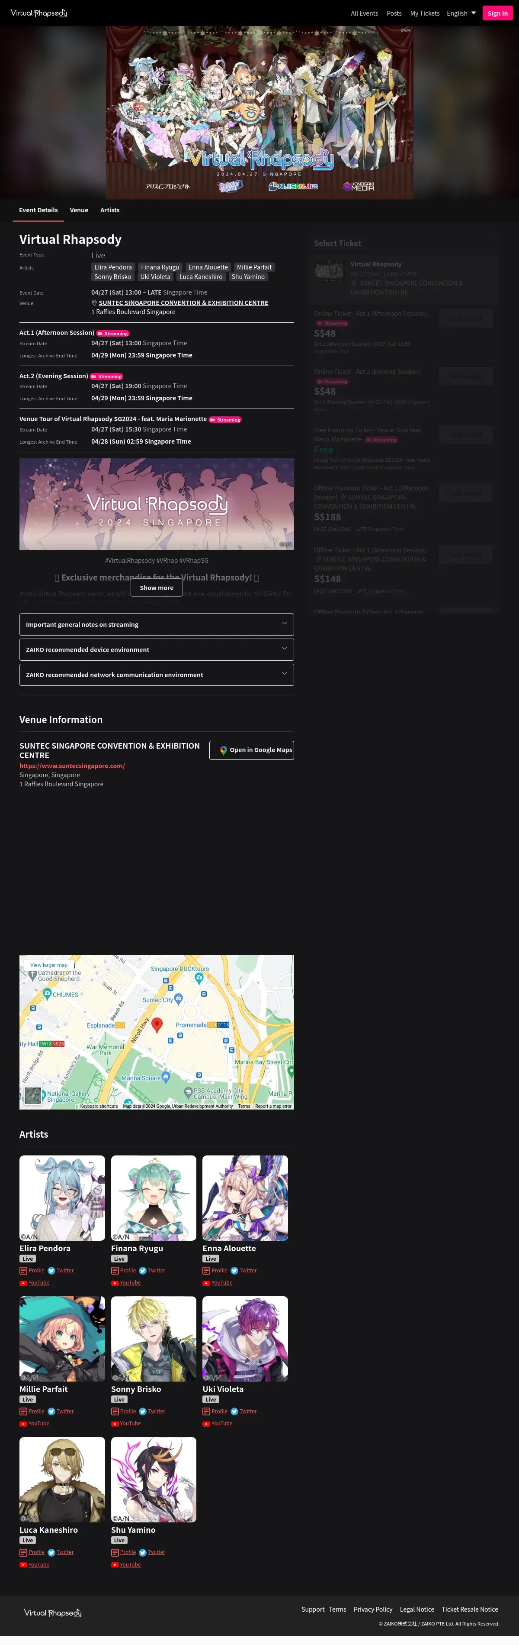Click Keyboard shortcuts on the map
Image resolution: width=519 pixels, height=1645 pixels.
coord(99,1106)
